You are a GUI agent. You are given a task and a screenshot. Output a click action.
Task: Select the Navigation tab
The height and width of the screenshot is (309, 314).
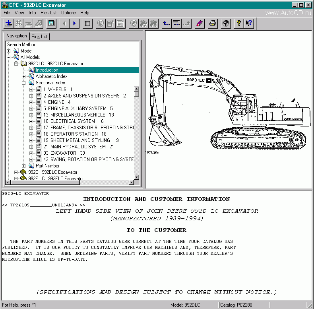pyautogui.click(x=16, y=36)
